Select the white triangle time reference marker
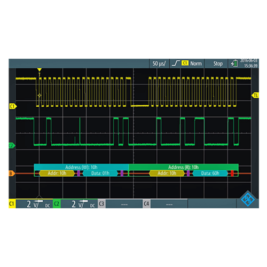The image size is (267, 267). tap(39, 197)
